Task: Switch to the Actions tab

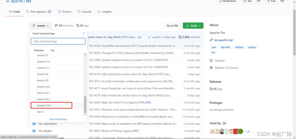Action: click(x=65, y=12)
